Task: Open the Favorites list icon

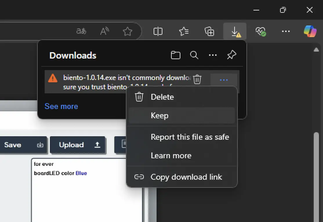Action: click(x=184, y=31)
